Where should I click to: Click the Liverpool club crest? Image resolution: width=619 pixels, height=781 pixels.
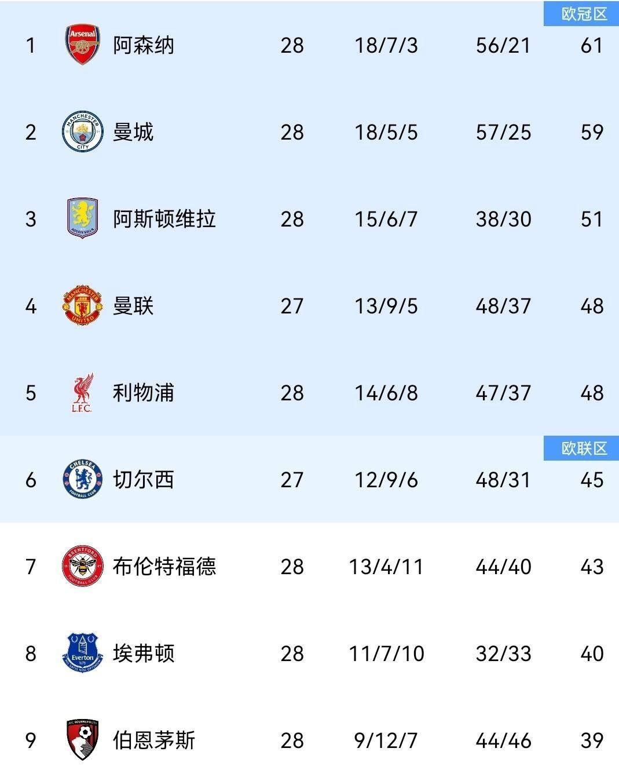(x=83, y=393)
